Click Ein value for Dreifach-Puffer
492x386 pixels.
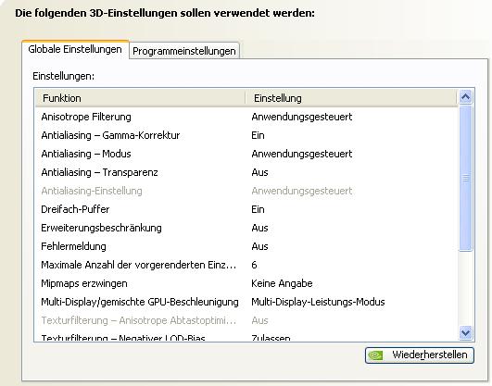point(258,209)
